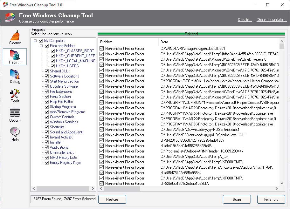This screenshot has height=209, width=290.
Task: Select MRU History Lists tree item
Action: click(63, 158)
